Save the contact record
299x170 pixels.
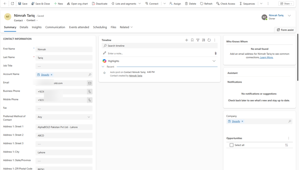coord(23,4)
